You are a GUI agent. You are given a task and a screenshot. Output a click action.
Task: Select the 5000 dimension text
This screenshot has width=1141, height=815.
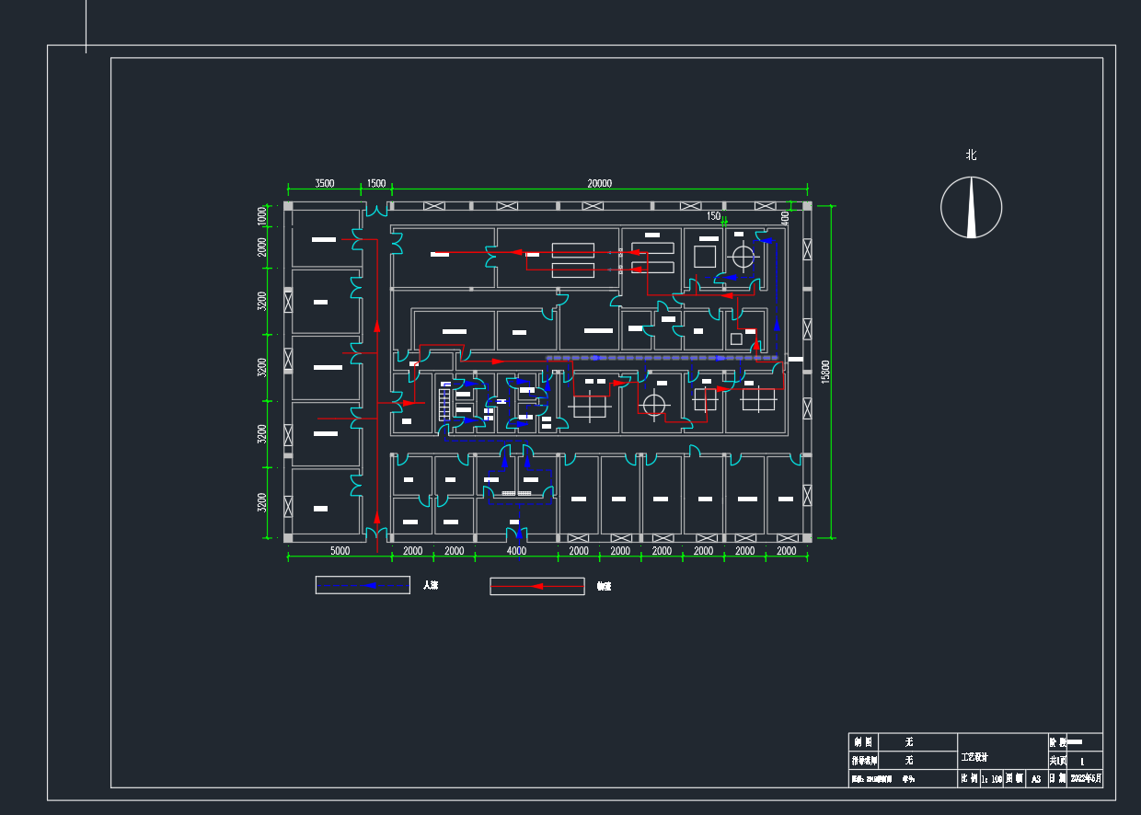pos(340,551)
